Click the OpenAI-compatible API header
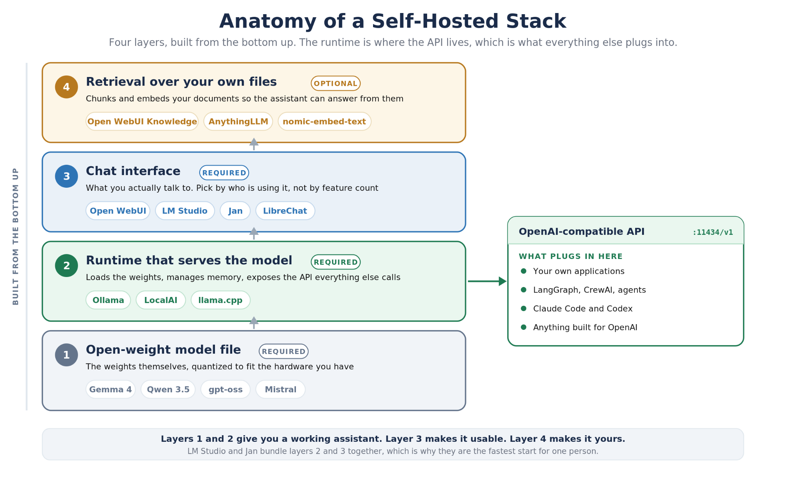This screenshot has height=477, width=786. coord(581,232)
